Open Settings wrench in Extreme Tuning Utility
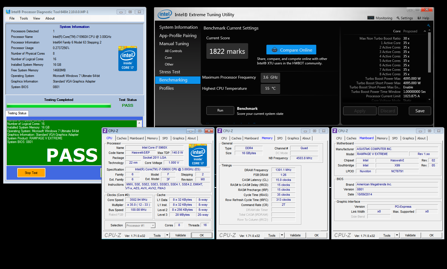The width and height of the screenshot is (447, 269). (x=405, y=18)
